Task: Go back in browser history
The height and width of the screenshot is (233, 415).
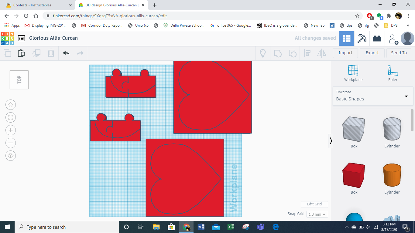Action: tap(7, 16)
